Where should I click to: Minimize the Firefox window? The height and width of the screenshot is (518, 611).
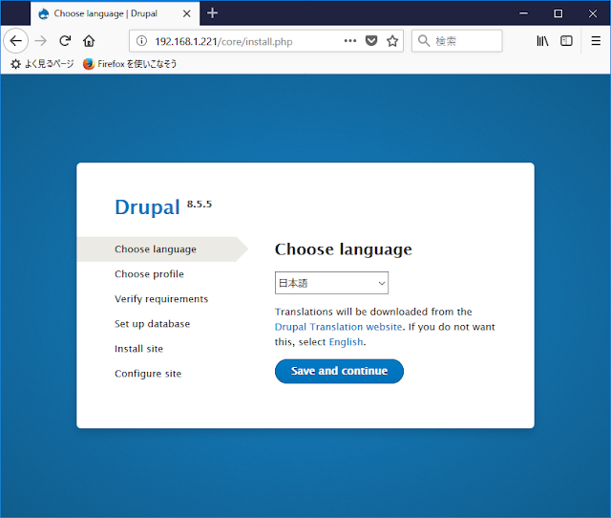[x=523, y=13]
